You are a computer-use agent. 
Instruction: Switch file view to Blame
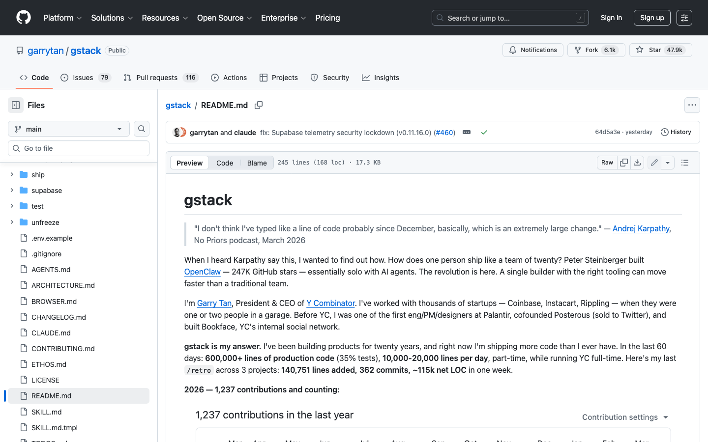257,163
